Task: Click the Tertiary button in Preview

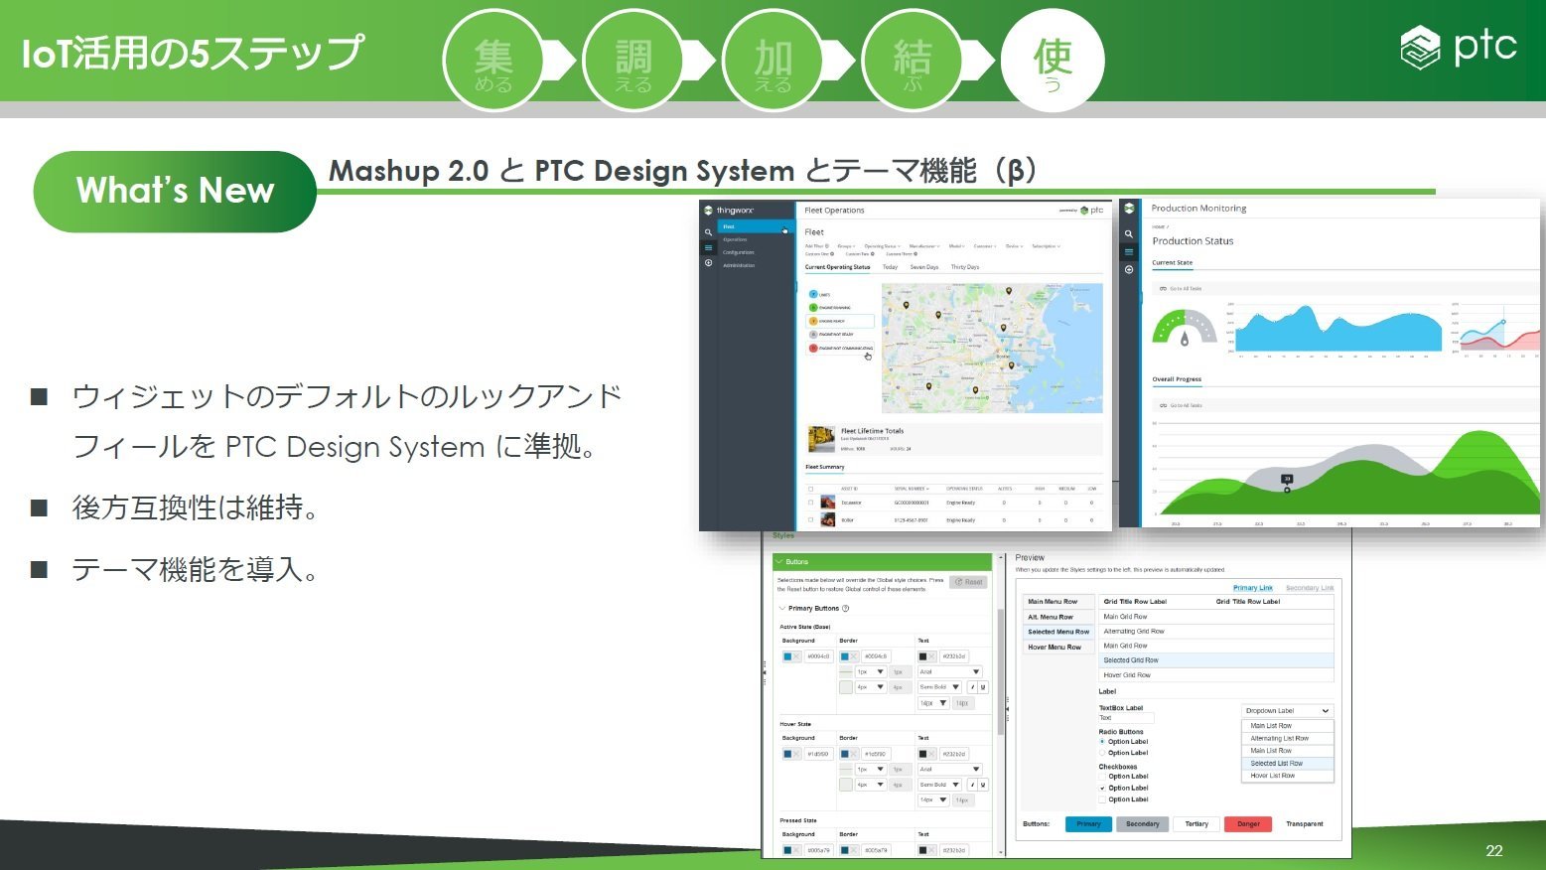Action: (1196, 824)
